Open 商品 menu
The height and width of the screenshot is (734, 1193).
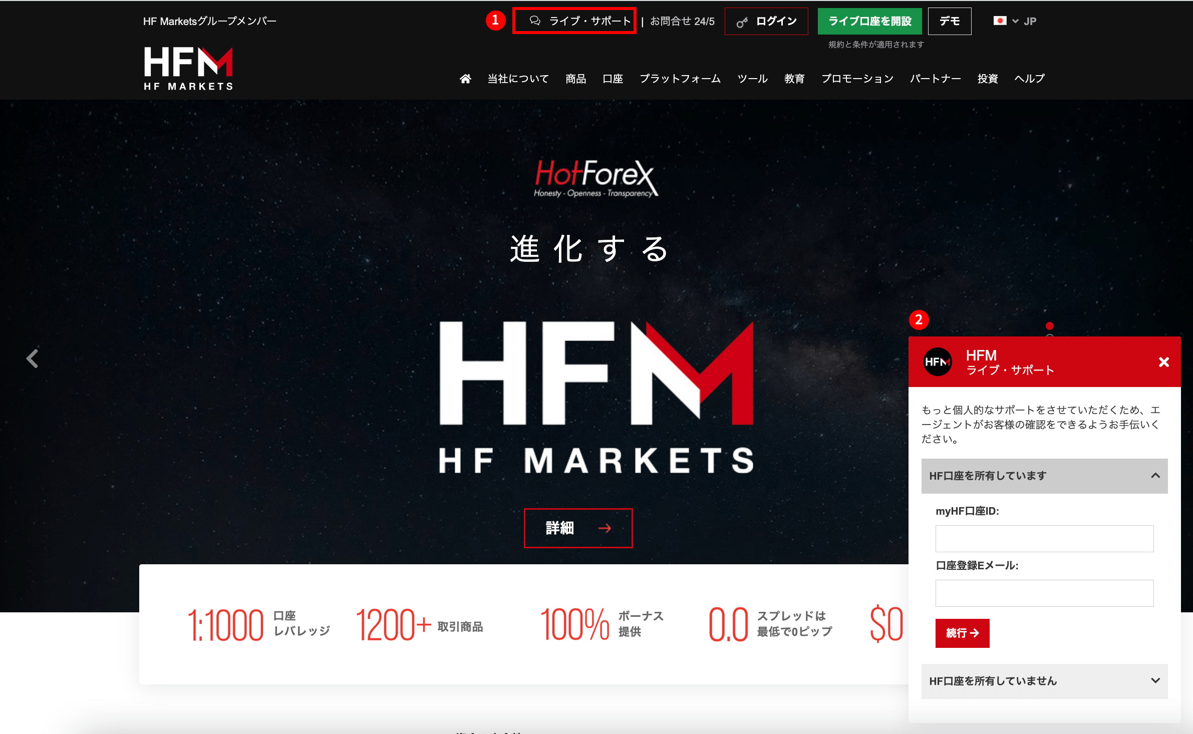point(576,79)
